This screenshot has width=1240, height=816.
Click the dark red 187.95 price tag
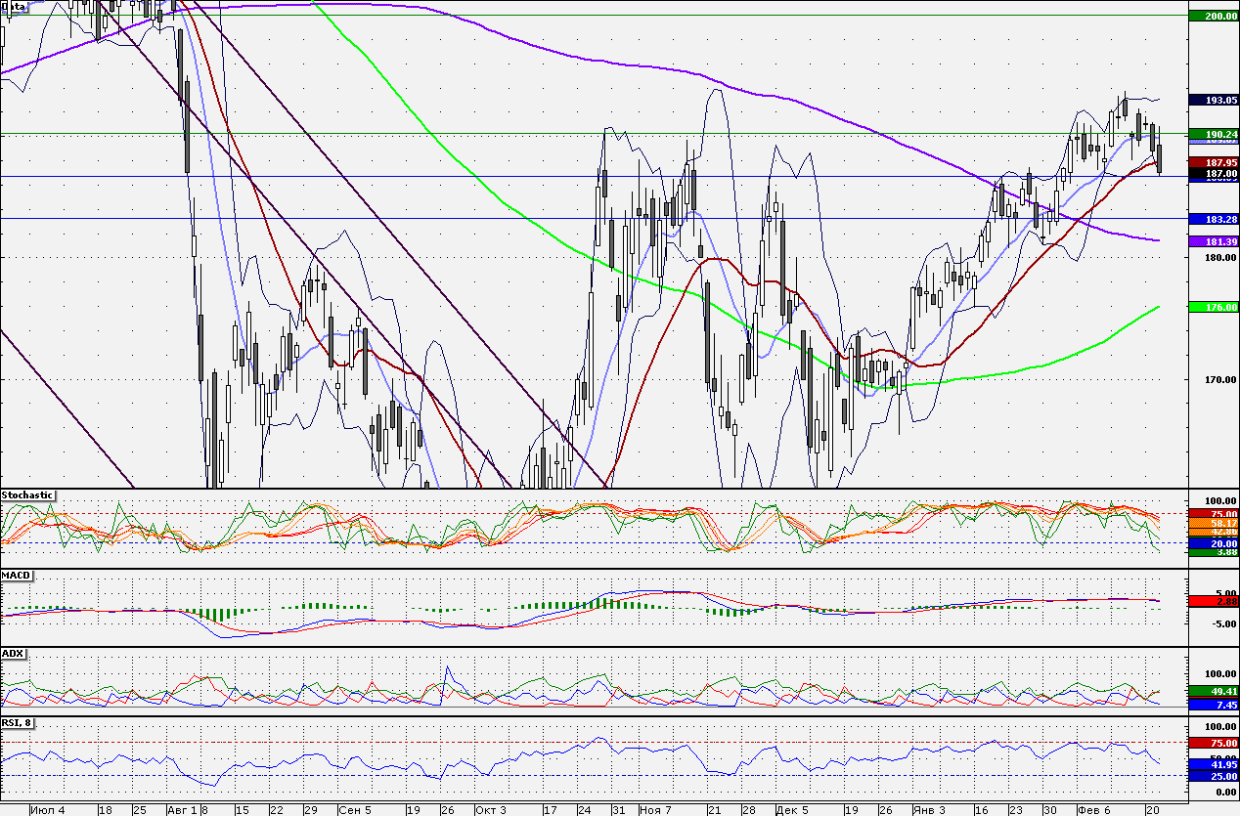pyautogui.click(x=1213, y=162)
